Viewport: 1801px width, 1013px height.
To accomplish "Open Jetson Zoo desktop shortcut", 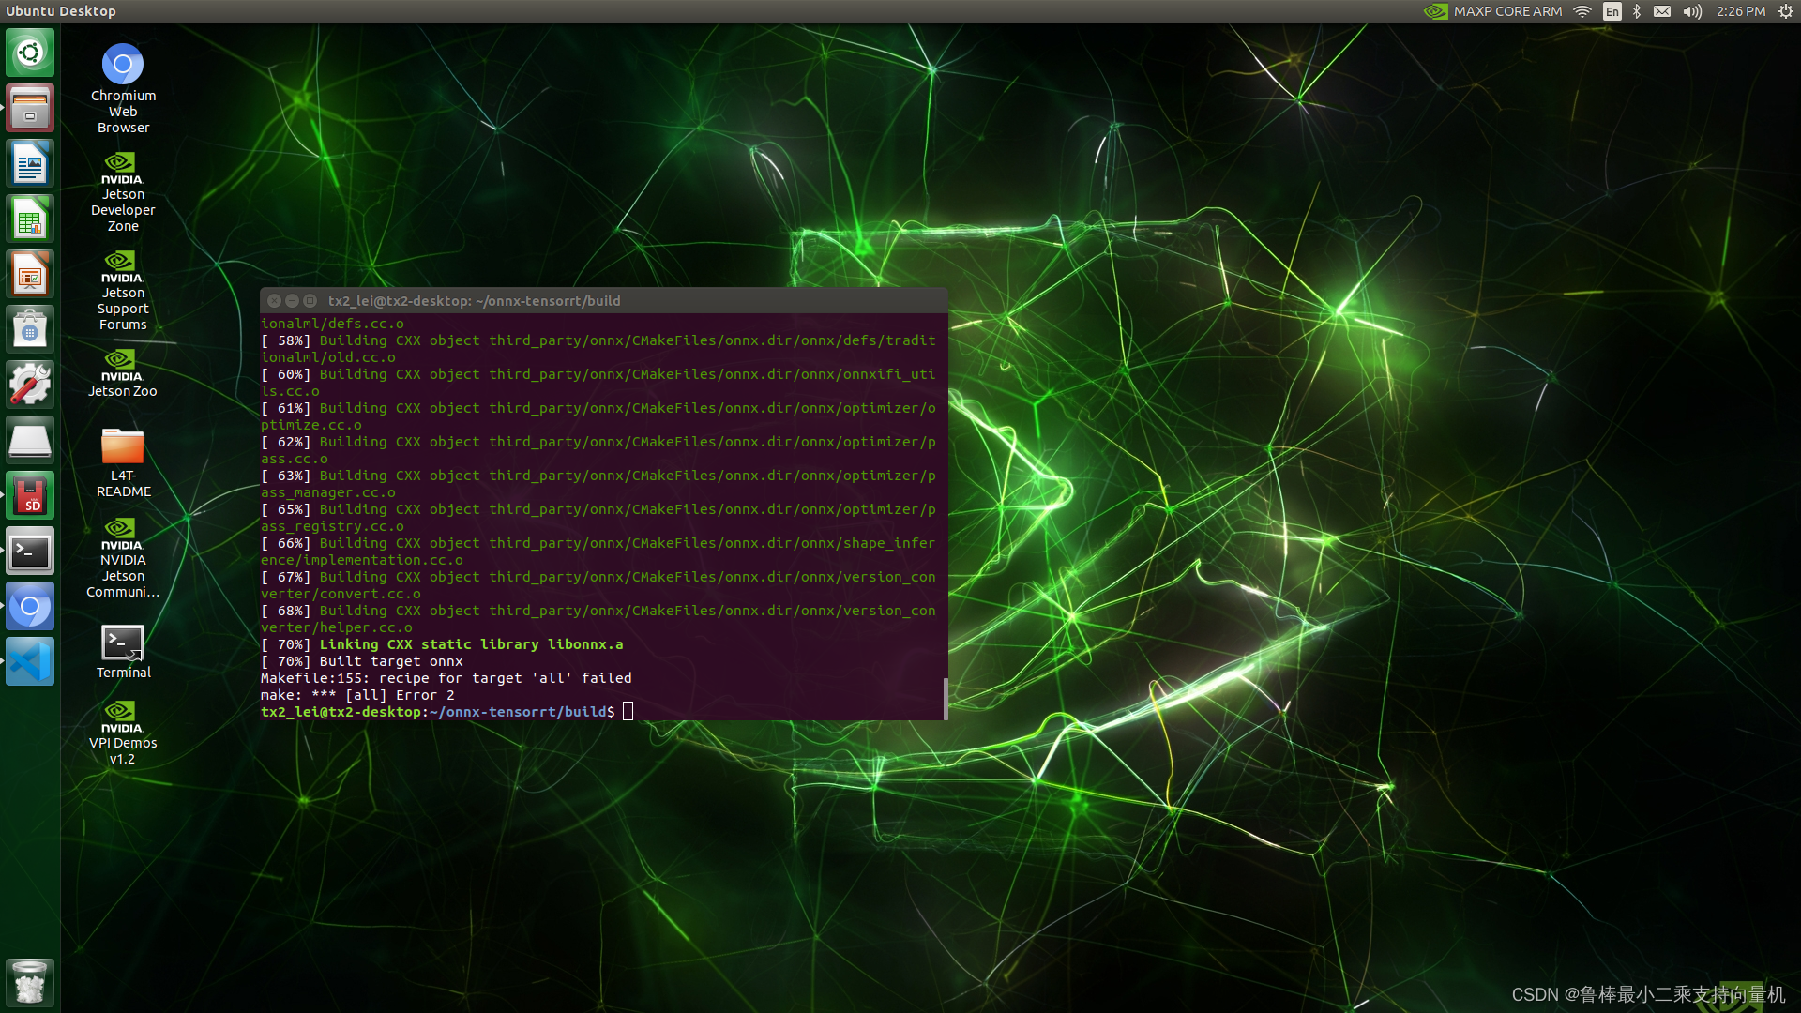I will click(x=123, y=373).
